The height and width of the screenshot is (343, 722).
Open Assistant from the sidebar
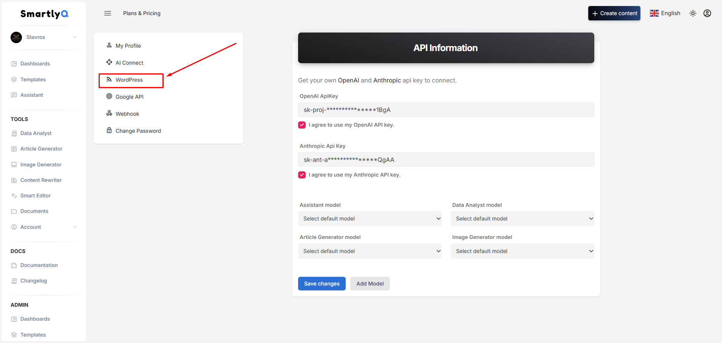coord(32,95)
